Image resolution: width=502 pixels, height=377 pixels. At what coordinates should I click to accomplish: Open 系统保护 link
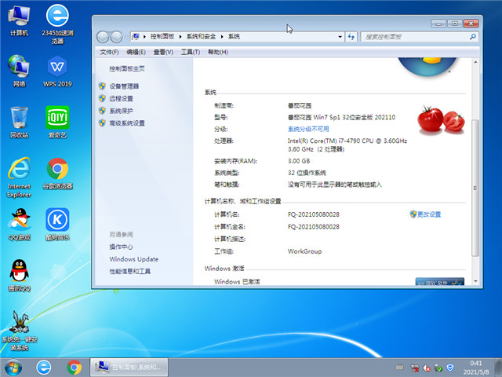pos(121,111)
